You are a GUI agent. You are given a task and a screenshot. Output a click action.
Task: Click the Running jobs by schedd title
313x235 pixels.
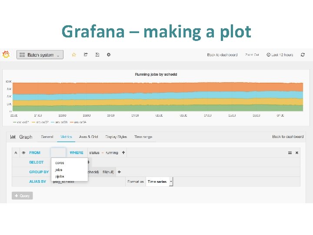[x=156, y=74]
